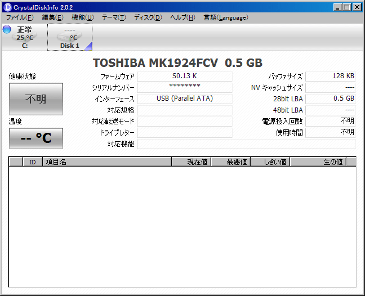Click the しきい値 column header
Viewport: 365px width, 296px height.
(270, 162)
